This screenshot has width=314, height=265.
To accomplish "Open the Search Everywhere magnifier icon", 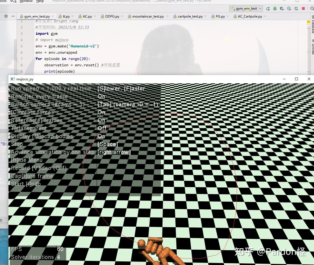I will pos(312,8).
